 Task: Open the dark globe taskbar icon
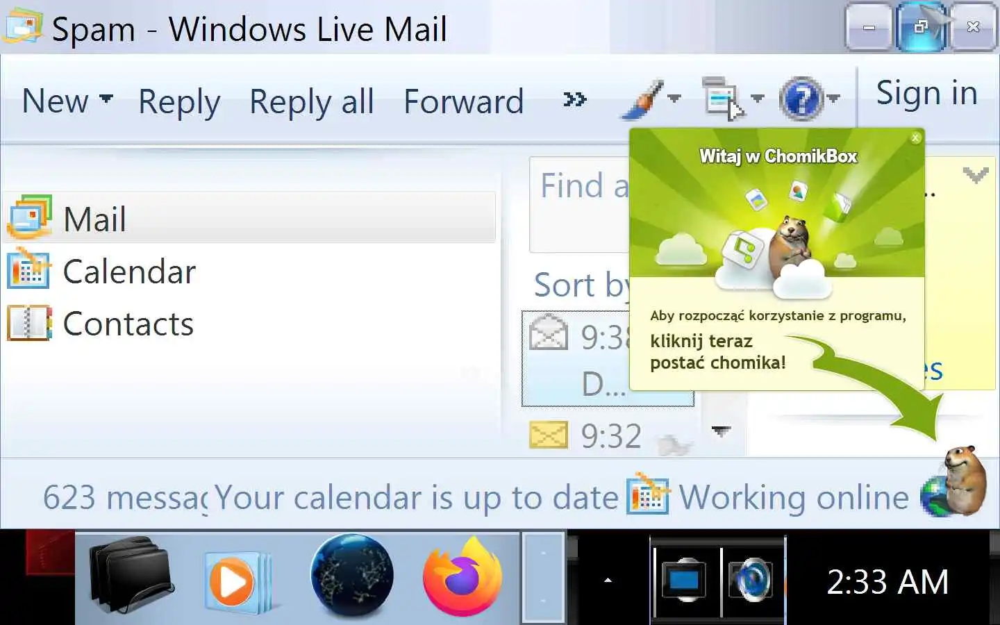click(352, 576)
